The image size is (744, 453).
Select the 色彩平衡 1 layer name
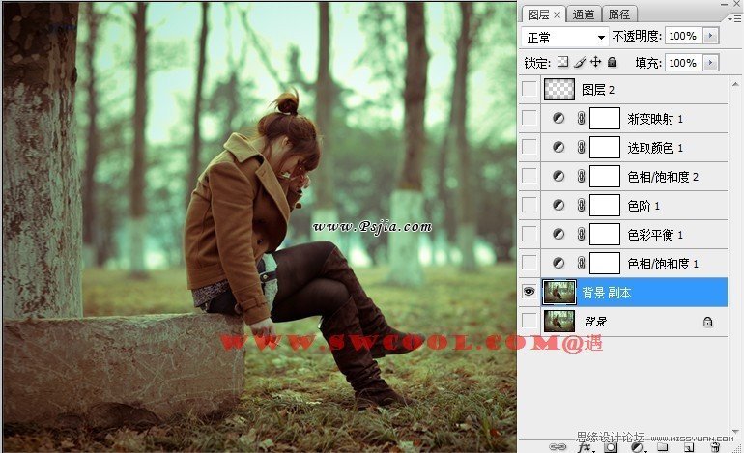tap(655, 235)
